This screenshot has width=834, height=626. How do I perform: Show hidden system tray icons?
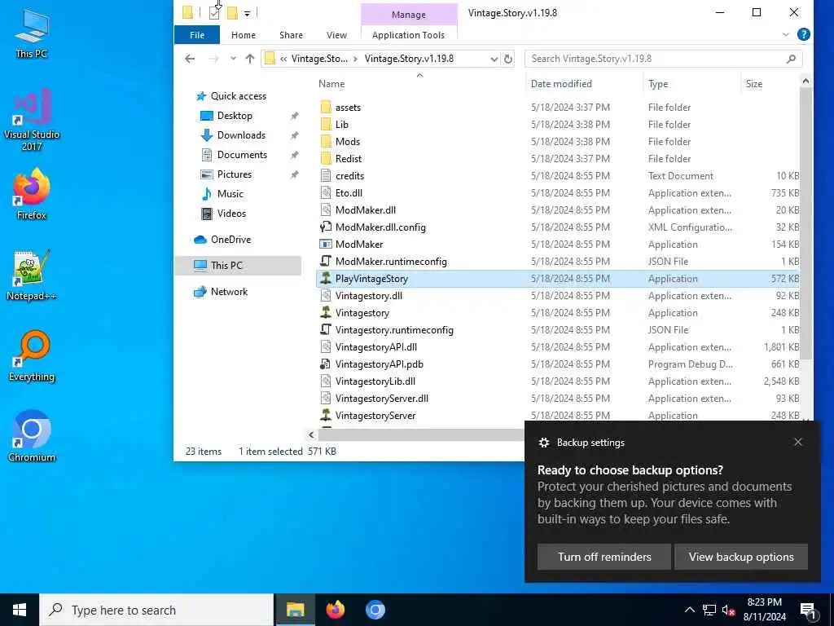tap(689, 610)
